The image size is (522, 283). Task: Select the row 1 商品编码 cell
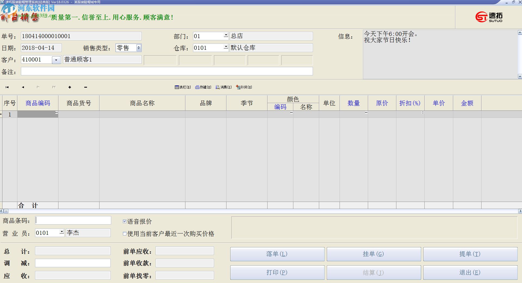38,114
